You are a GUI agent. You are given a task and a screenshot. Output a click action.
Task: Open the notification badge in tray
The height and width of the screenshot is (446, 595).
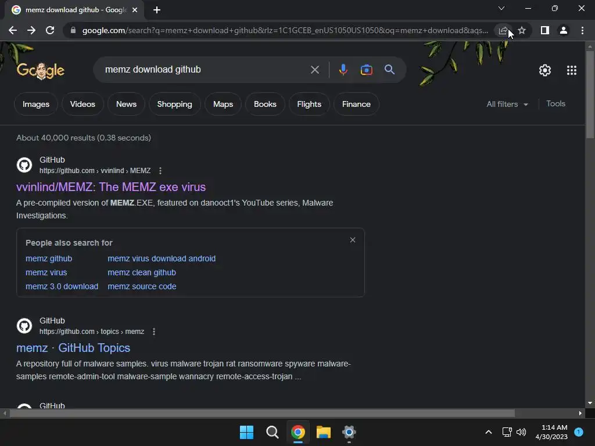coord(579,432)
